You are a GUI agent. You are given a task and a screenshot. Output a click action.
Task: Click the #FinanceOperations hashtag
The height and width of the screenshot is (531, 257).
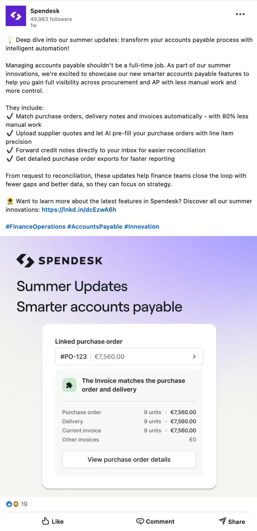pos(35,227)
